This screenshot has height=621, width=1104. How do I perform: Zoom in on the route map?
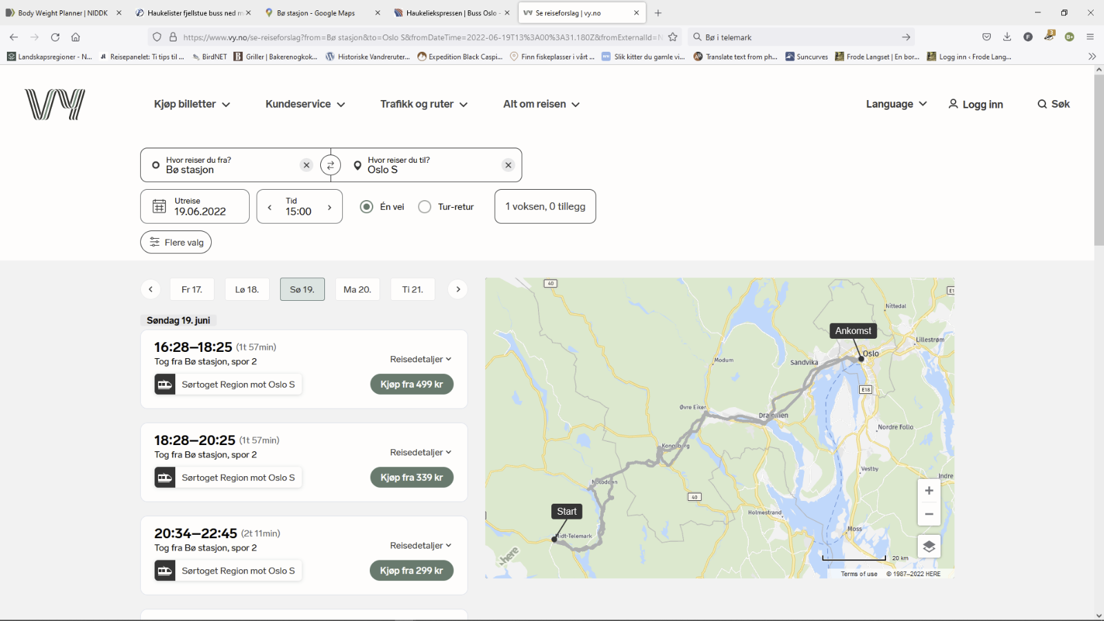tap(929, 491)
